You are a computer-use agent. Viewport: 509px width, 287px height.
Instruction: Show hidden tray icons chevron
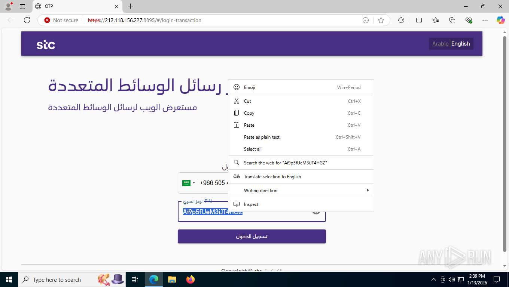coord(434,280)
